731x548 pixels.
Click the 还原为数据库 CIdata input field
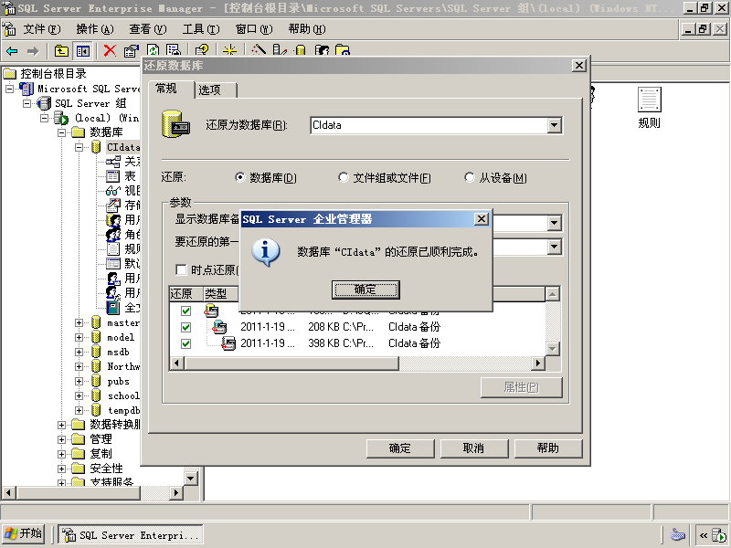coord(429,125)
